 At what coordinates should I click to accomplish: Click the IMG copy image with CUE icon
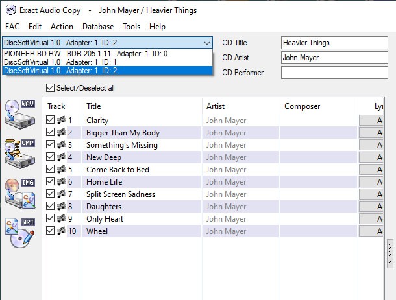[x=20, y=193]
